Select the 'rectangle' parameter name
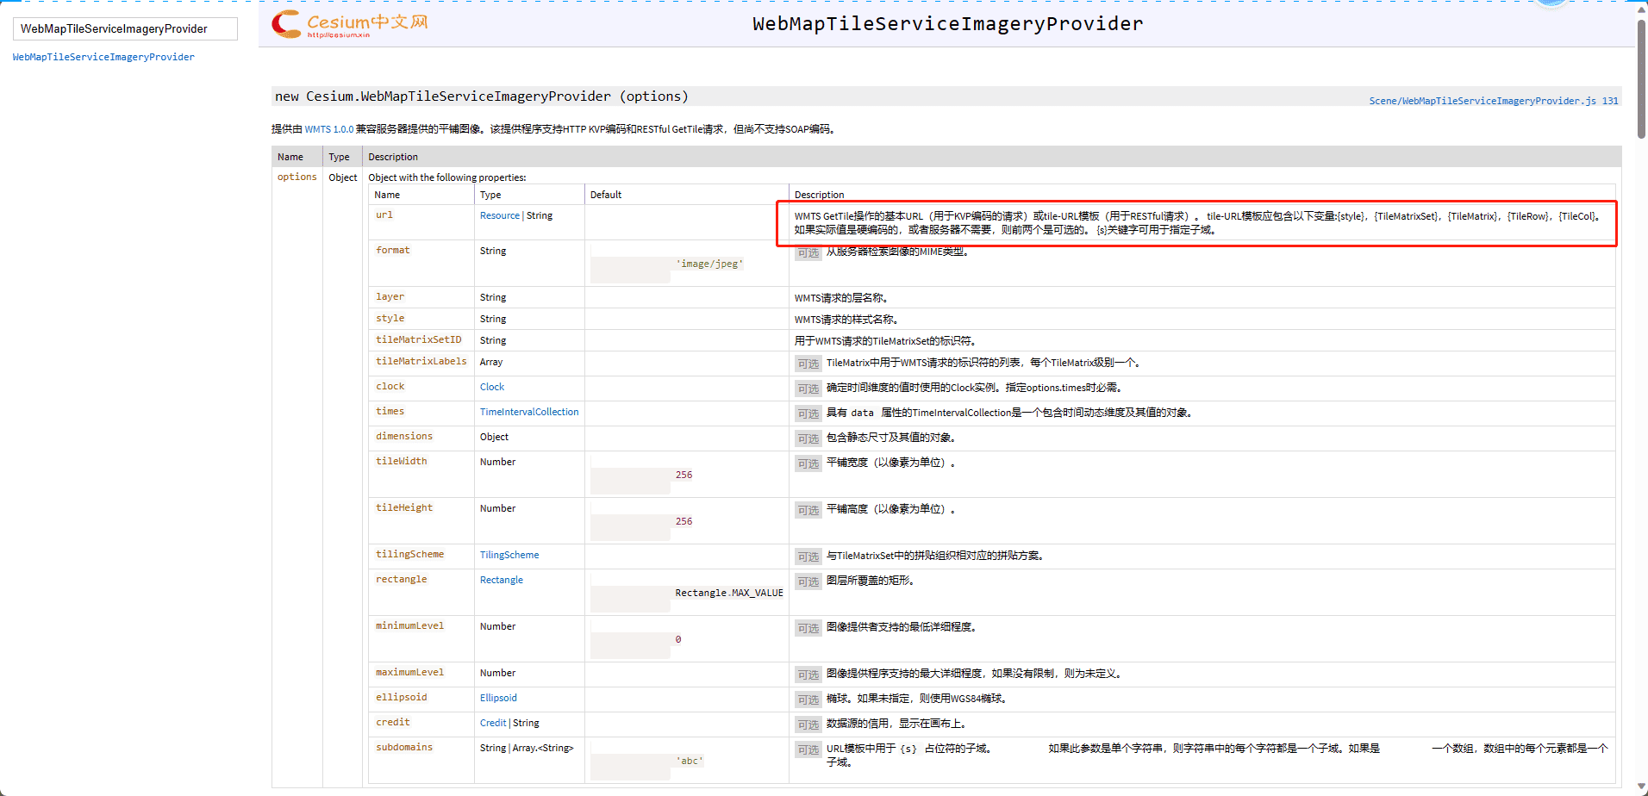 point(402,579)
